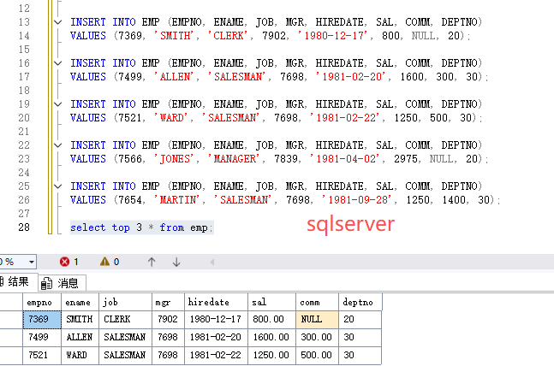This screenshot has width=554, height=366.
Task: Click the 'JONES' string in line 23
Action: [174, 159]
